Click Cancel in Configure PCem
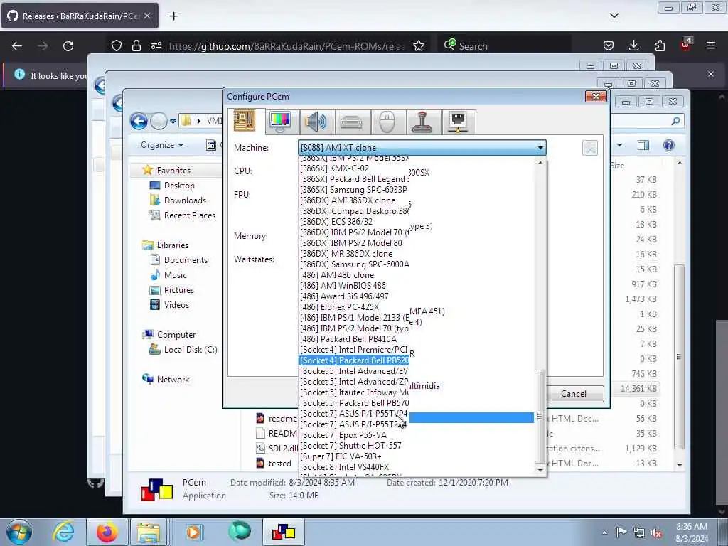The width and height of the screenshot is (728, 546). pos(574,394)
